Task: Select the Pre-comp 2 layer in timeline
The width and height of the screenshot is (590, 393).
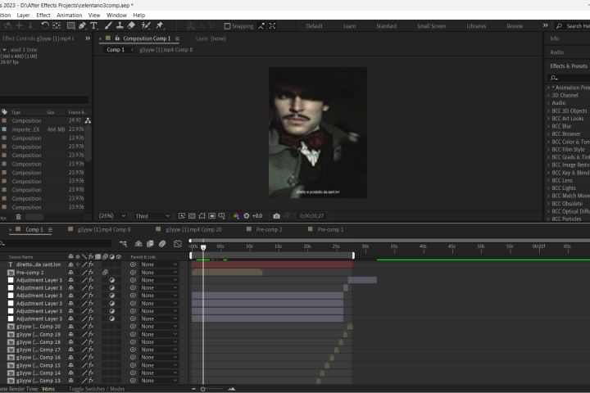Action: pos(29,273)
